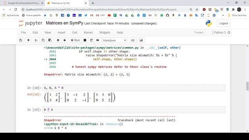Open the YouTube bookmark icon

(109, 16)
